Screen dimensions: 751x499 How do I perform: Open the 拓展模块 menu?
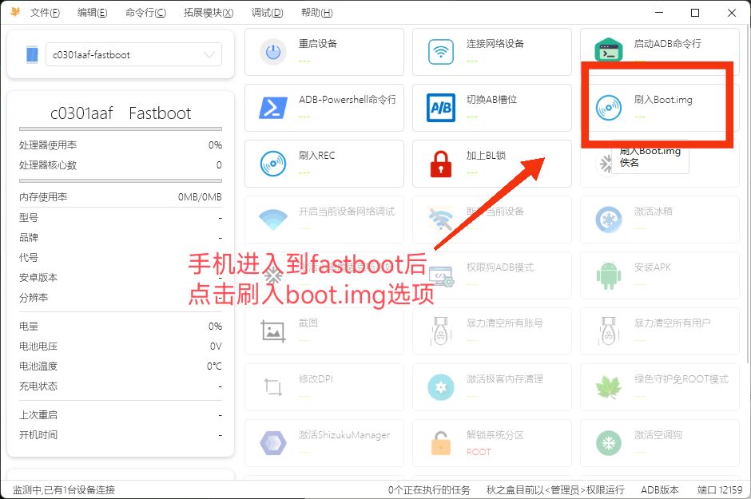click(207, 13)
